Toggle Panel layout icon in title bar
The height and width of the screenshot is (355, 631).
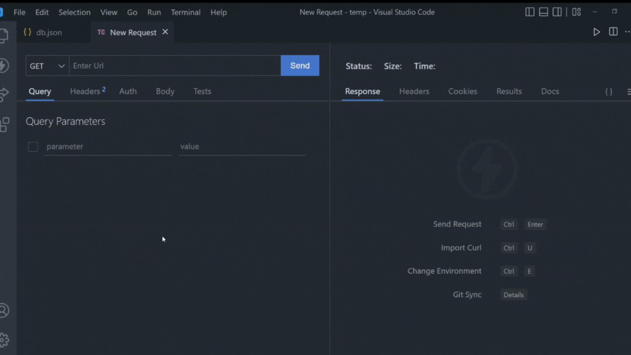coord(543,12)
